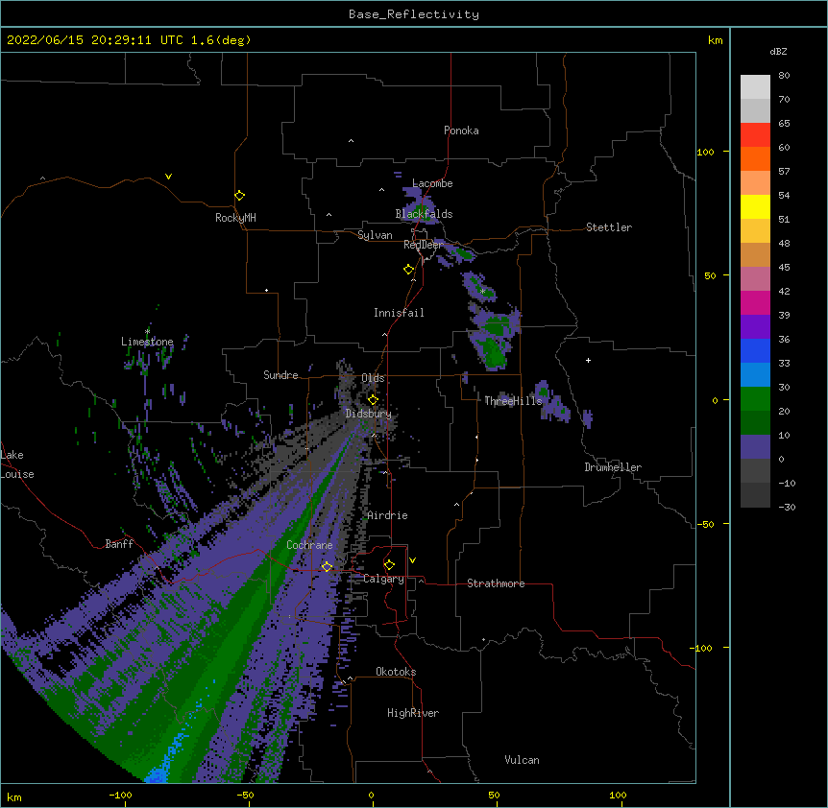Click the Airdrie label
Image resolution: width=828 pixels, height=808 pixels.
[388, 515]
